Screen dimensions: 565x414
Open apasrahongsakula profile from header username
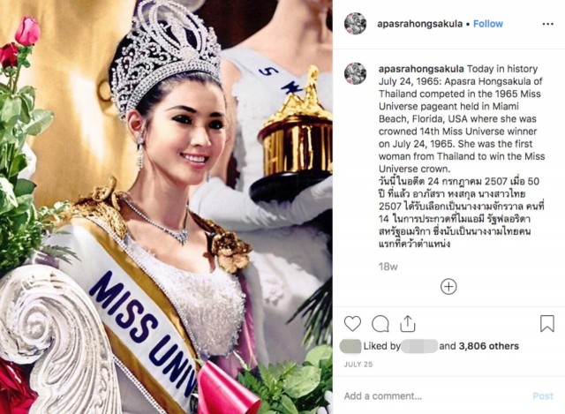click(x=420, y=24)
